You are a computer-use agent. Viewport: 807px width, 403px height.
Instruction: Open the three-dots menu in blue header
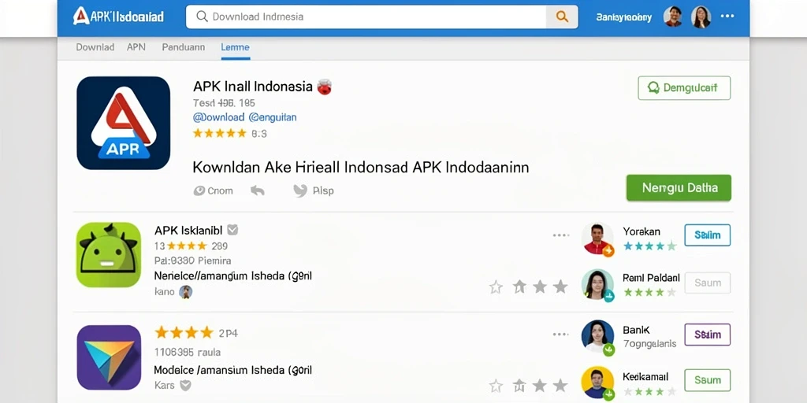pyautogui.click(x=727, y=17)
